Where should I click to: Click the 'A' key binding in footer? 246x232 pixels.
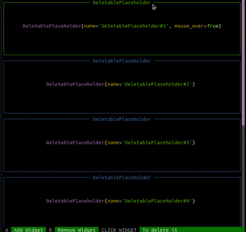click(6, 230)
